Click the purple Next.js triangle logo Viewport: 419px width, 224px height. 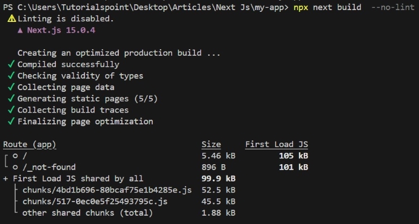point(20,30)
